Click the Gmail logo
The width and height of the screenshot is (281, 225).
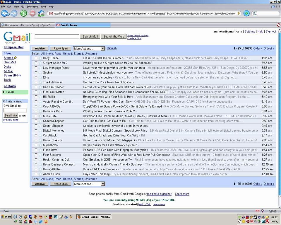pos(17,38)
